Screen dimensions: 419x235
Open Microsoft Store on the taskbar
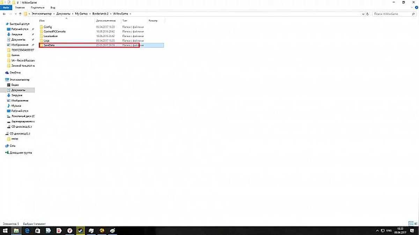tap(38, 230)
